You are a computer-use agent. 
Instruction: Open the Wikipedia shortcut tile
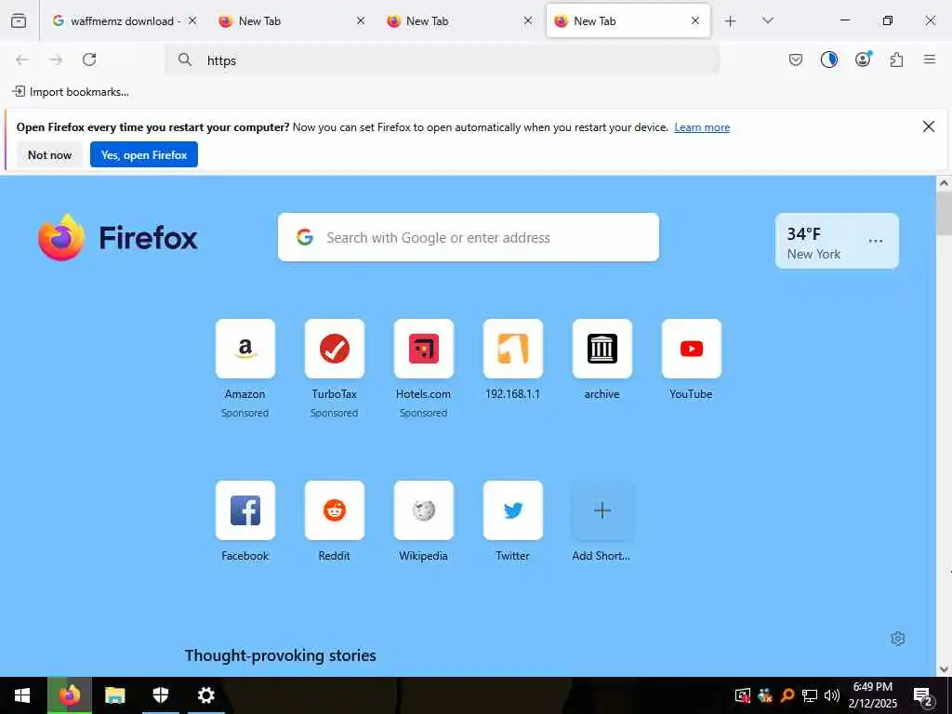424,510
